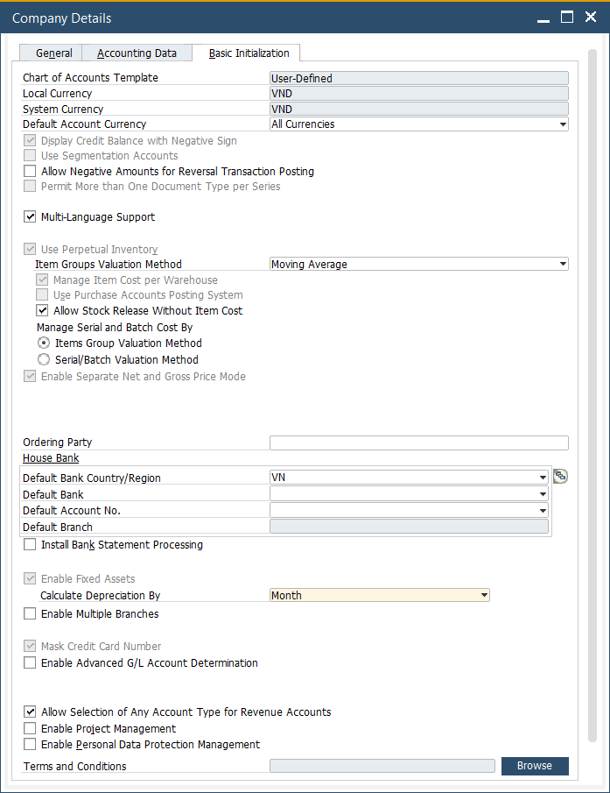
Task: Open the Default Account Currency dropdown
Action: click(562, 124)
